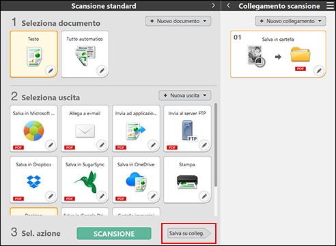Screen dimensions: 336x246
Task: Go back with Collegamento scansione arrow
Action: (x=228, y=5)
